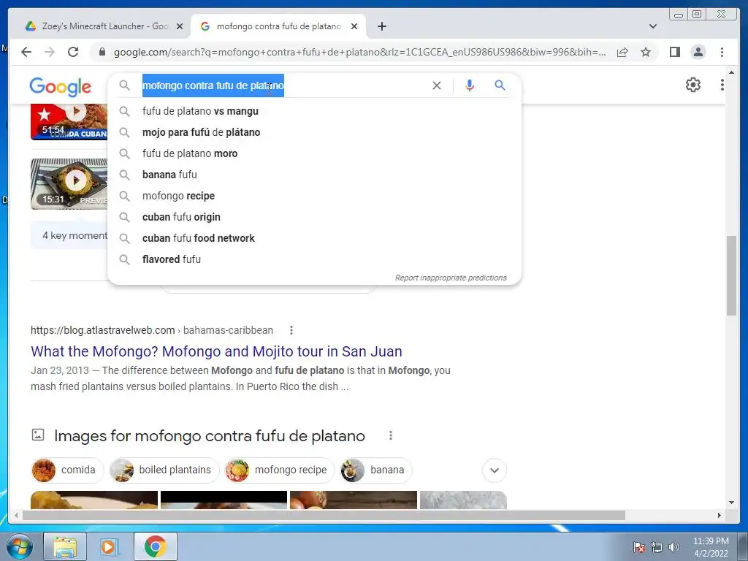Click horizontal scroll right arrow
748x561 pixels.
(720, 515)
